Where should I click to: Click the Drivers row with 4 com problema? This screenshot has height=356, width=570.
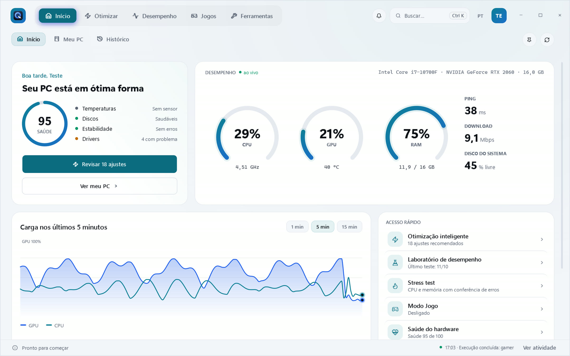pyautogui.click(x=126, y=139)
